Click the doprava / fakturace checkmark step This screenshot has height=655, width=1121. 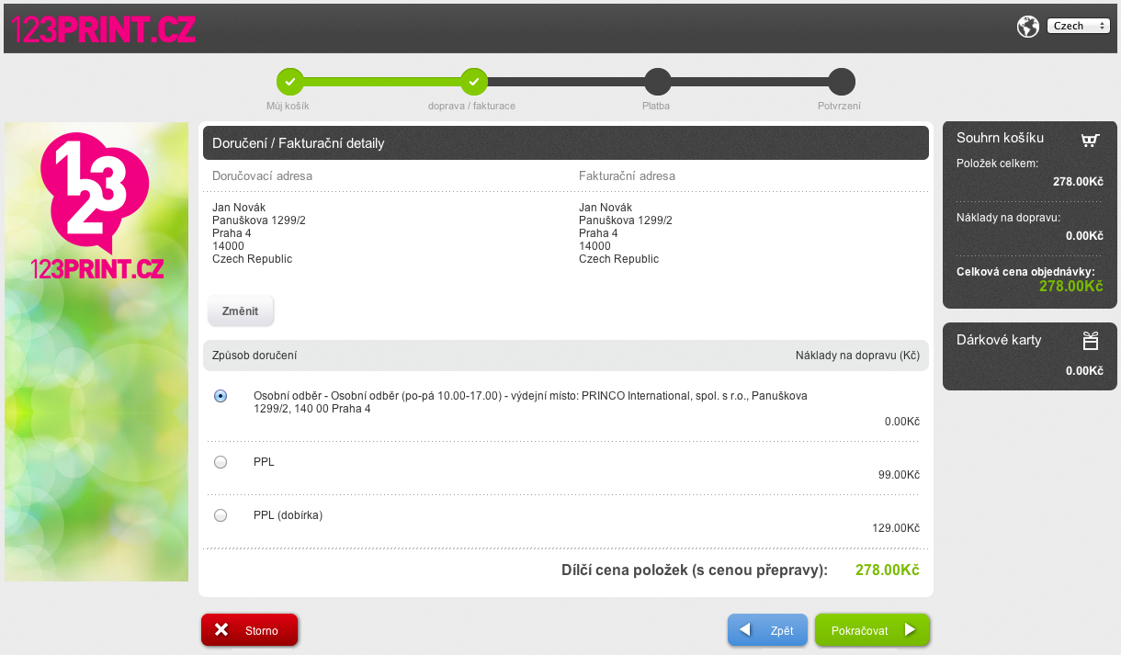coord(473,82)
